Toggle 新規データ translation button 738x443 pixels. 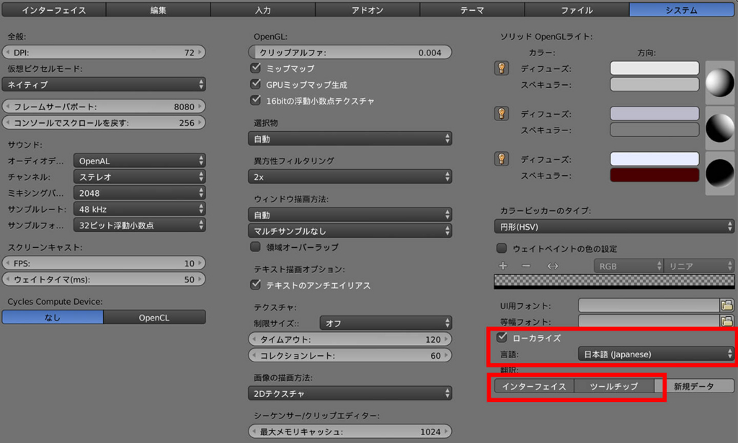coord(694,386)
